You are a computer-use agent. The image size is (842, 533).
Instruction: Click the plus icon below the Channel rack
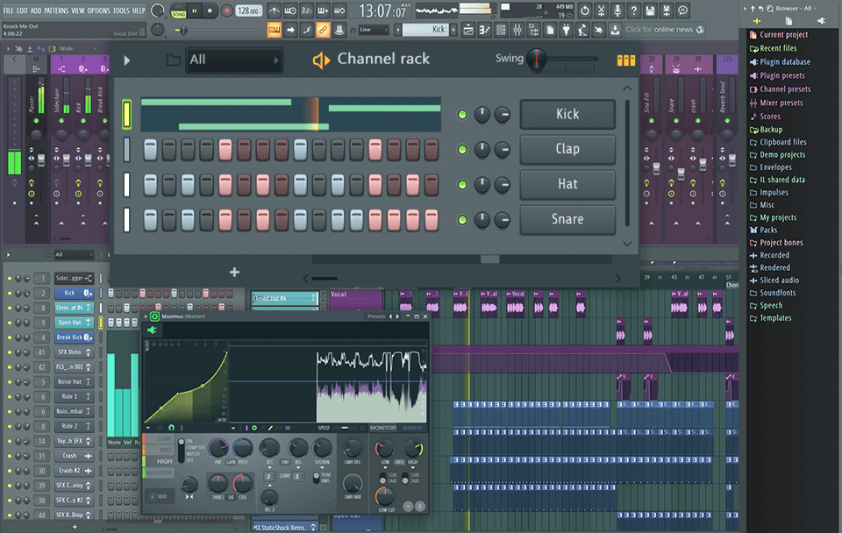pos(234,272)
